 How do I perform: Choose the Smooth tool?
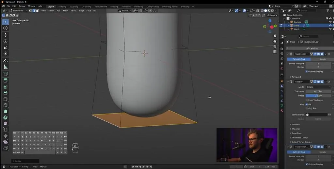pos(5,123)
